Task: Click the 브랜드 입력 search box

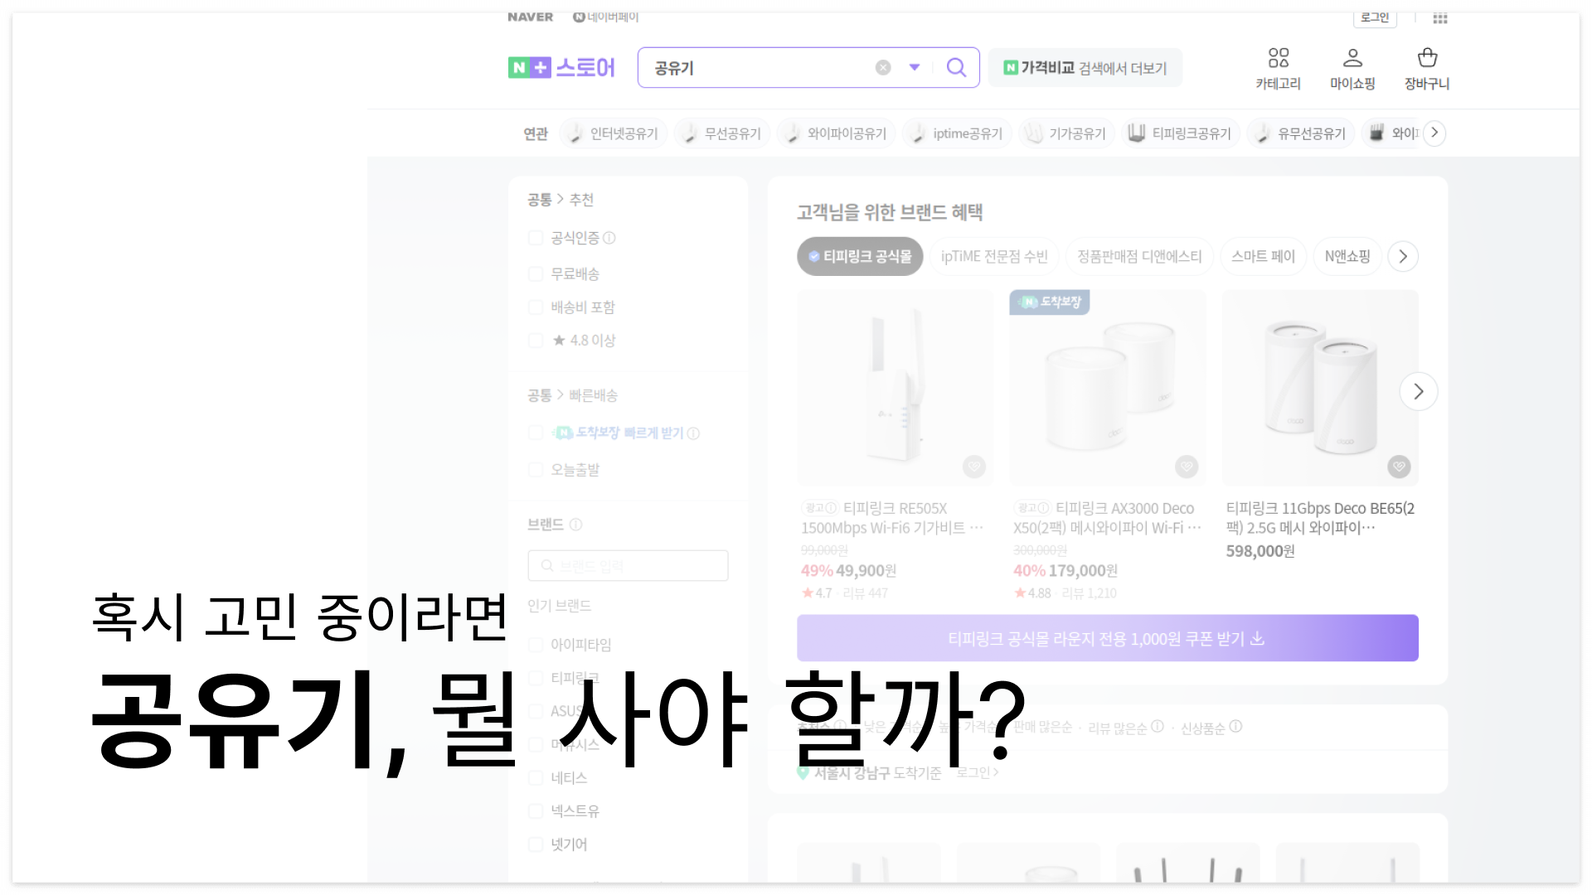Action: pos(628,566)
